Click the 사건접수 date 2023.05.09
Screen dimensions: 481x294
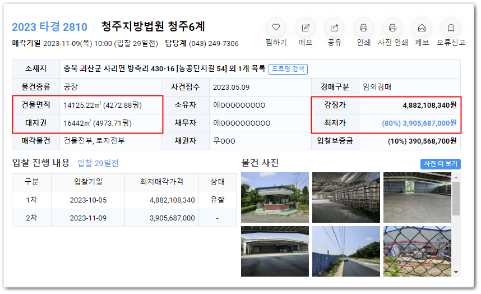[232, 88]
